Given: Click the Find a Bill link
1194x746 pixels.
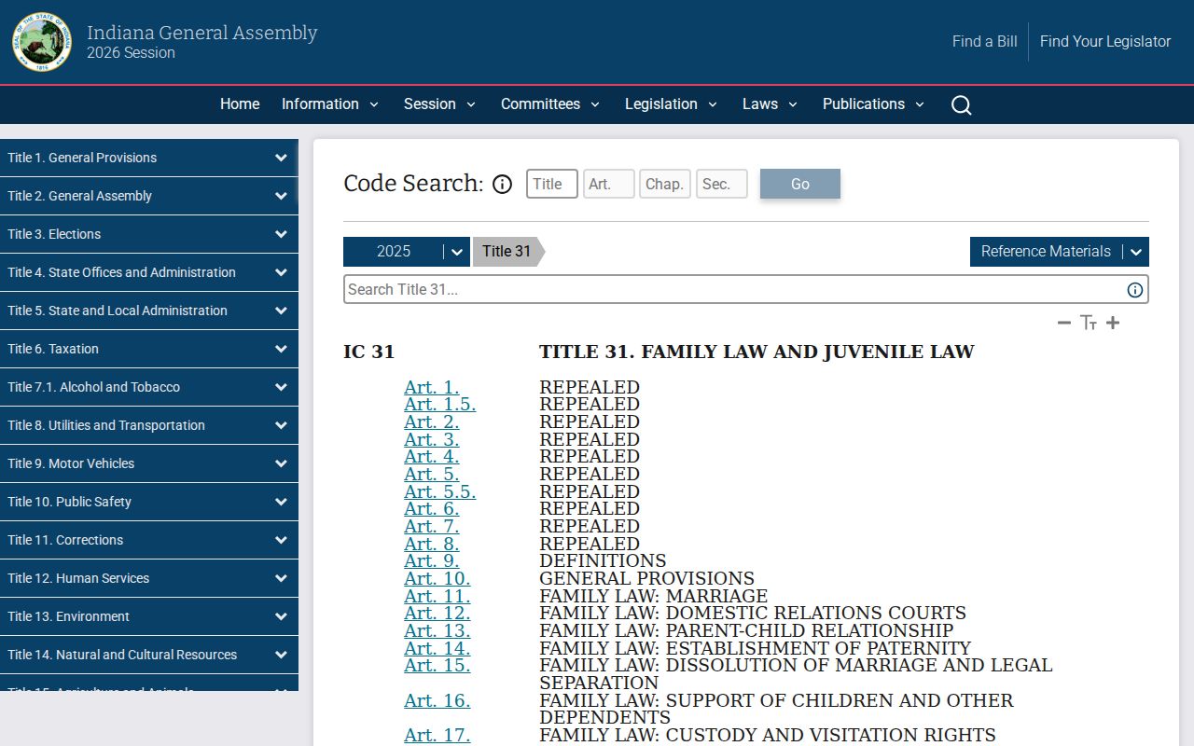Looking at the screenshot, I should click(985, 42).
